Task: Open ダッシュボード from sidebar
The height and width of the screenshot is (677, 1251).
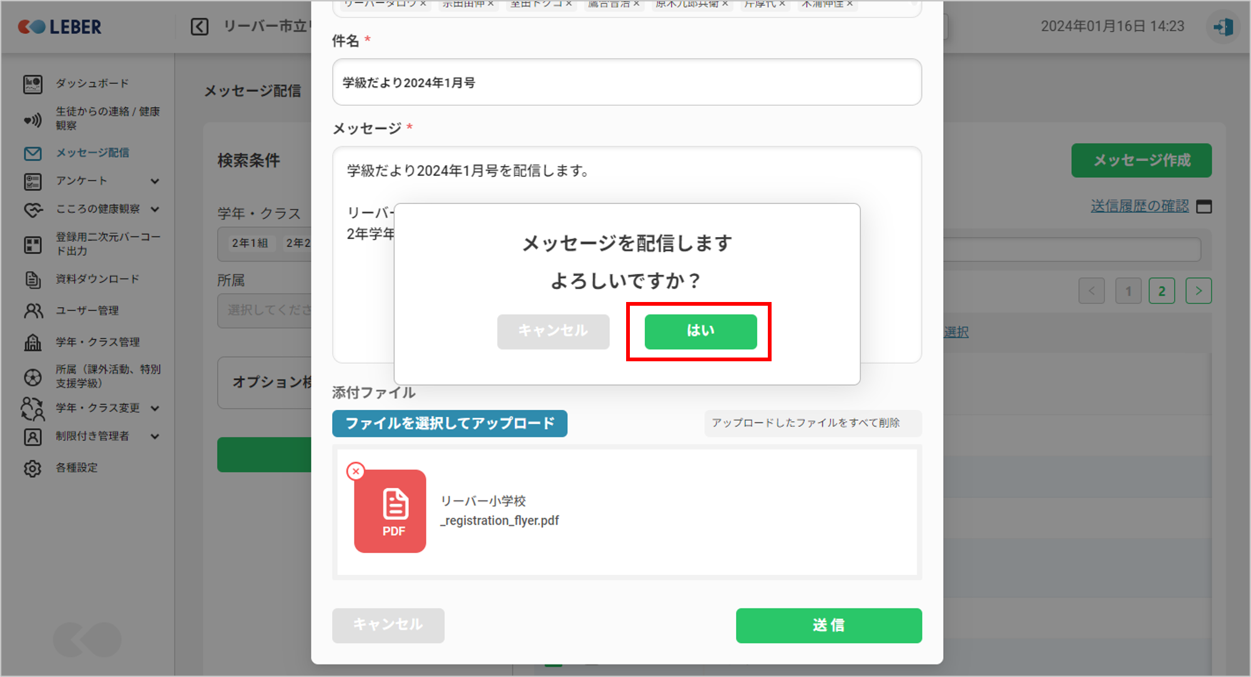Action: point(92,83)
